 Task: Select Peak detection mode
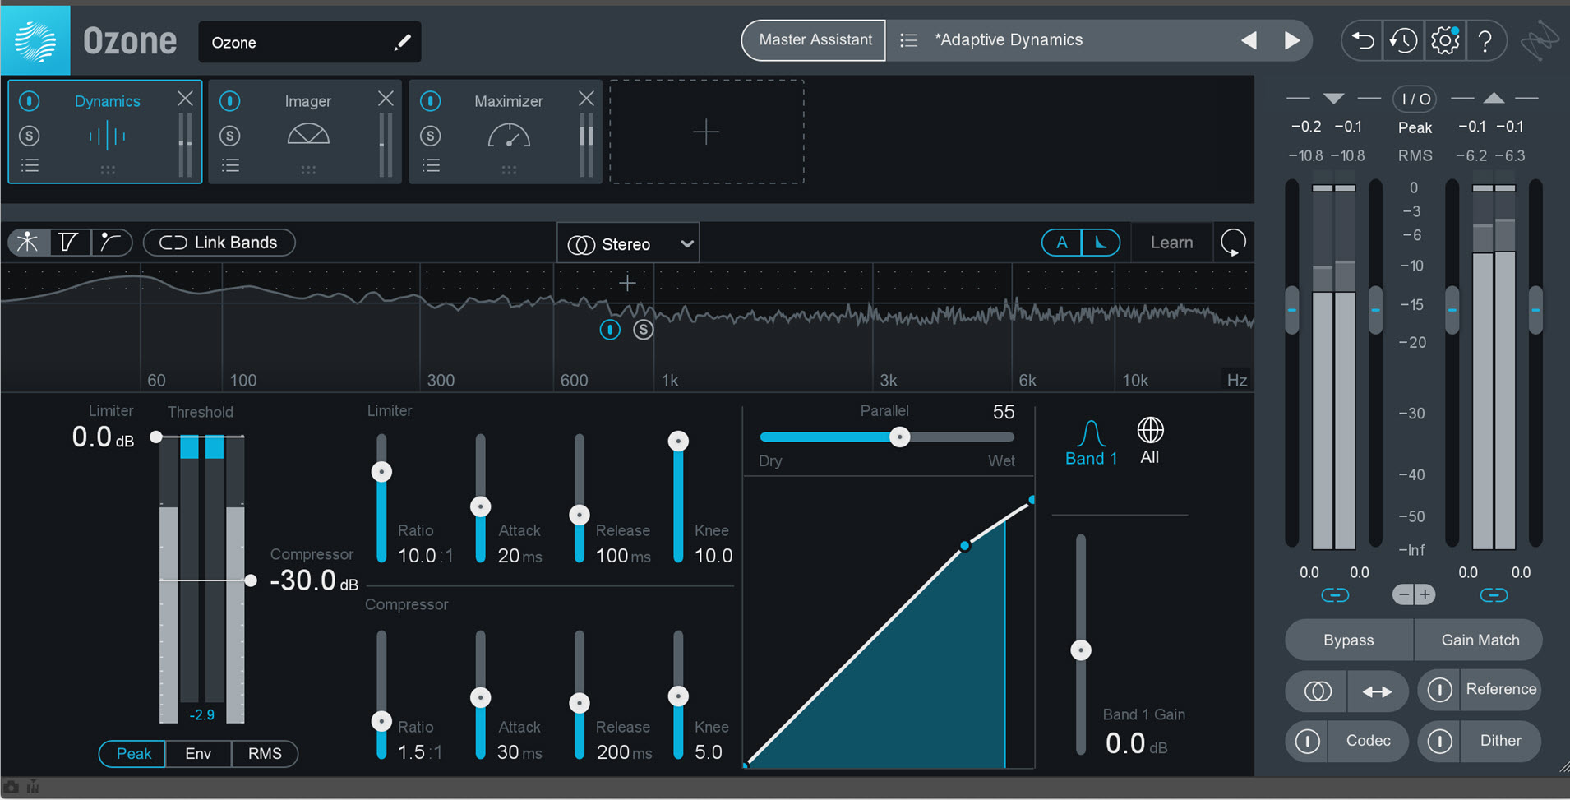point(132,753)
